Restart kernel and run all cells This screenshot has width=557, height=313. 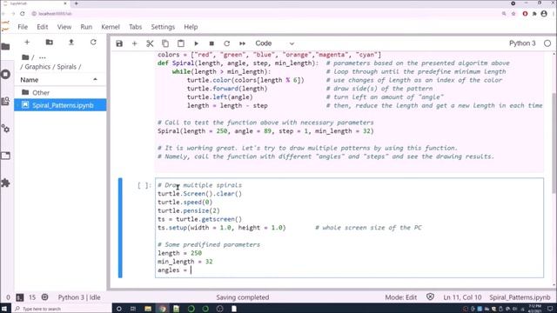coord(242,43)
